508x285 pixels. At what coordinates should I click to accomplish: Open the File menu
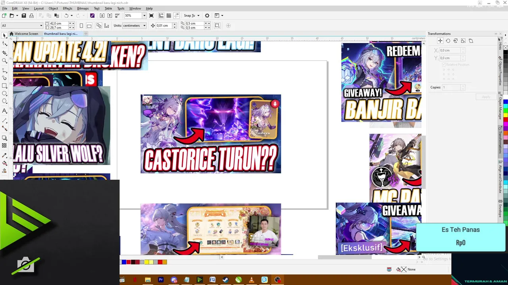click(5, 8)
